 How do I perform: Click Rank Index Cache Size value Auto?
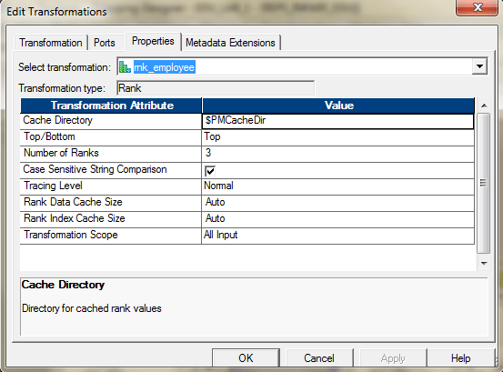coord(337,220)
